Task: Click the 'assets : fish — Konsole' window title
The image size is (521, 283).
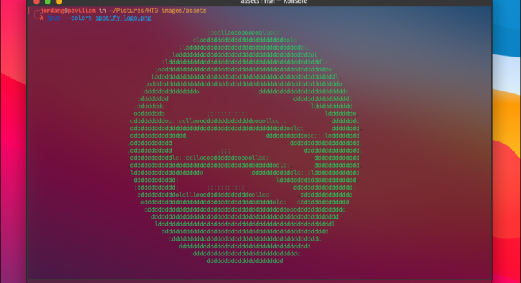Action: (x=264, y=4)
